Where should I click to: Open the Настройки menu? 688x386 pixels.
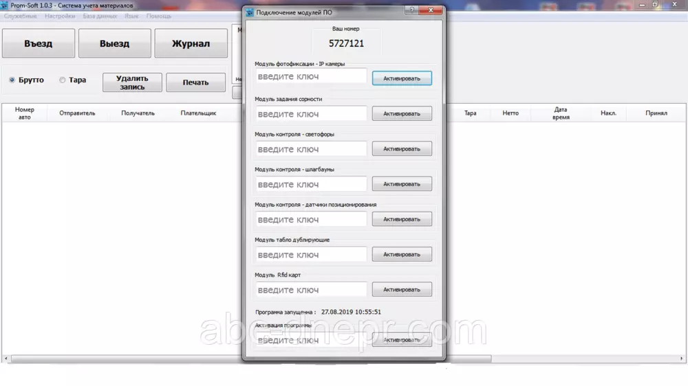click(x=60, y=16)
